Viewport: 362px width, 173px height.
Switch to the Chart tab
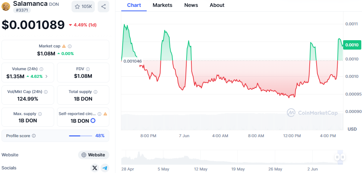134,5
